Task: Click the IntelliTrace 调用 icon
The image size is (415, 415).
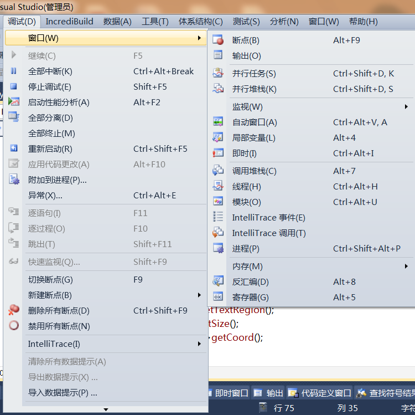Action: (x=218, y=232)
